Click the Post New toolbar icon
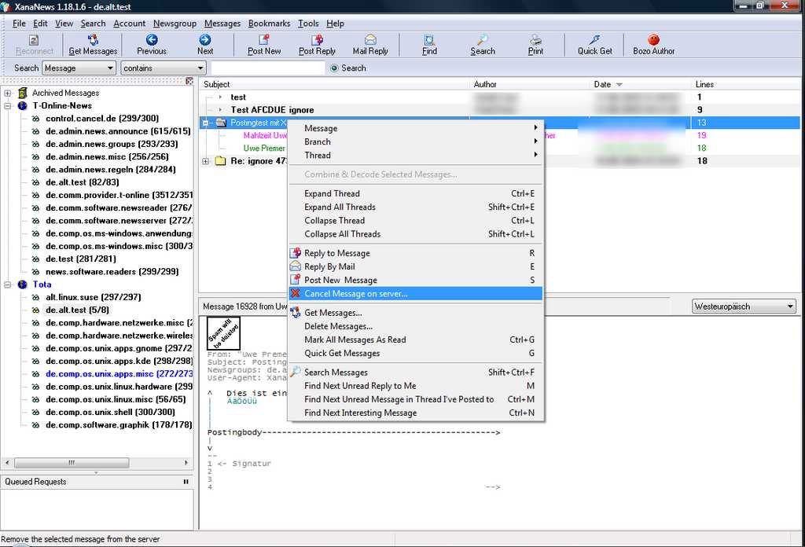This screenshot has height=547, width=805. click(x=264, y=40)
